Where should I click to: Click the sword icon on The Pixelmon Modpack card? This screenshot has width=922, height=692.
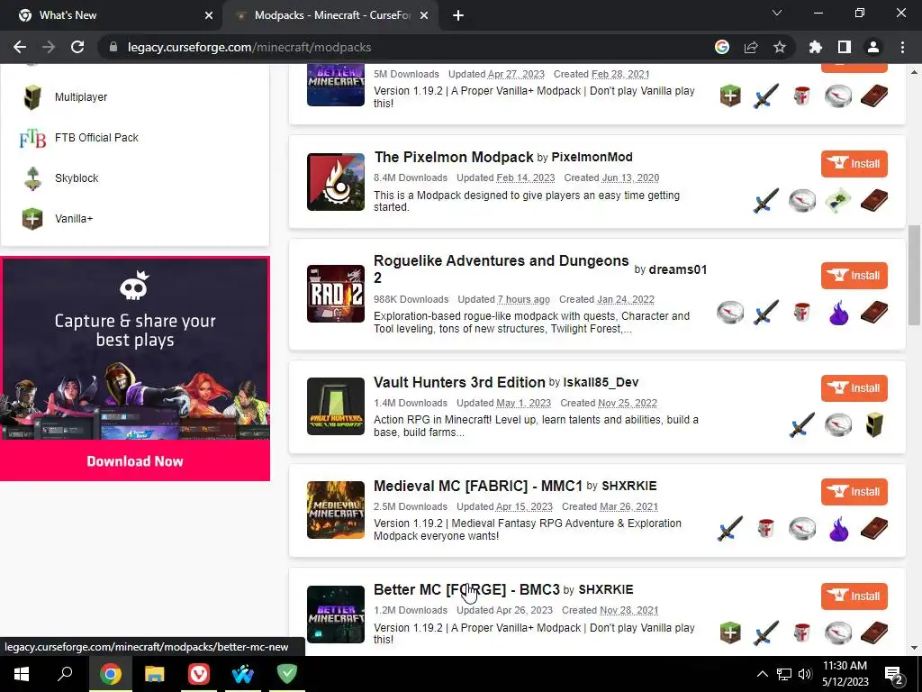[766, 201]
